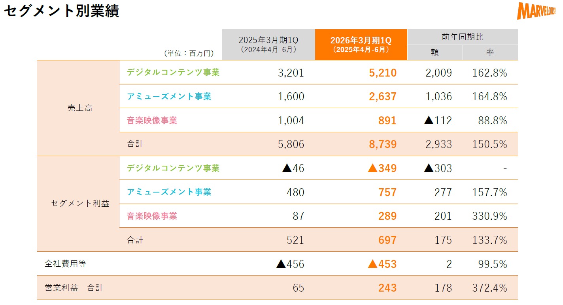Select the 営業利益 合計 row label

pos(74,288)
